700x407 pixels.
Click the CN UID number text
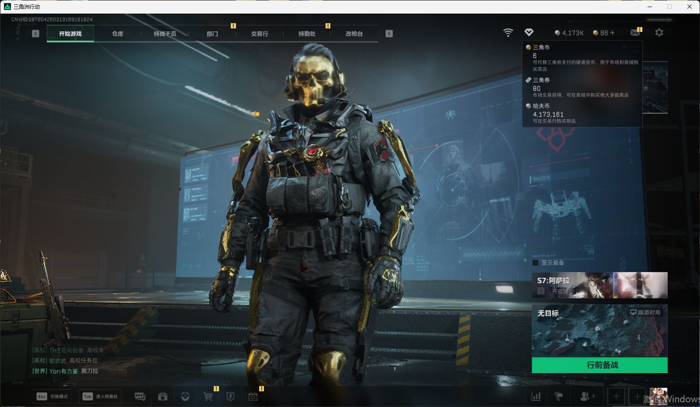52,20
